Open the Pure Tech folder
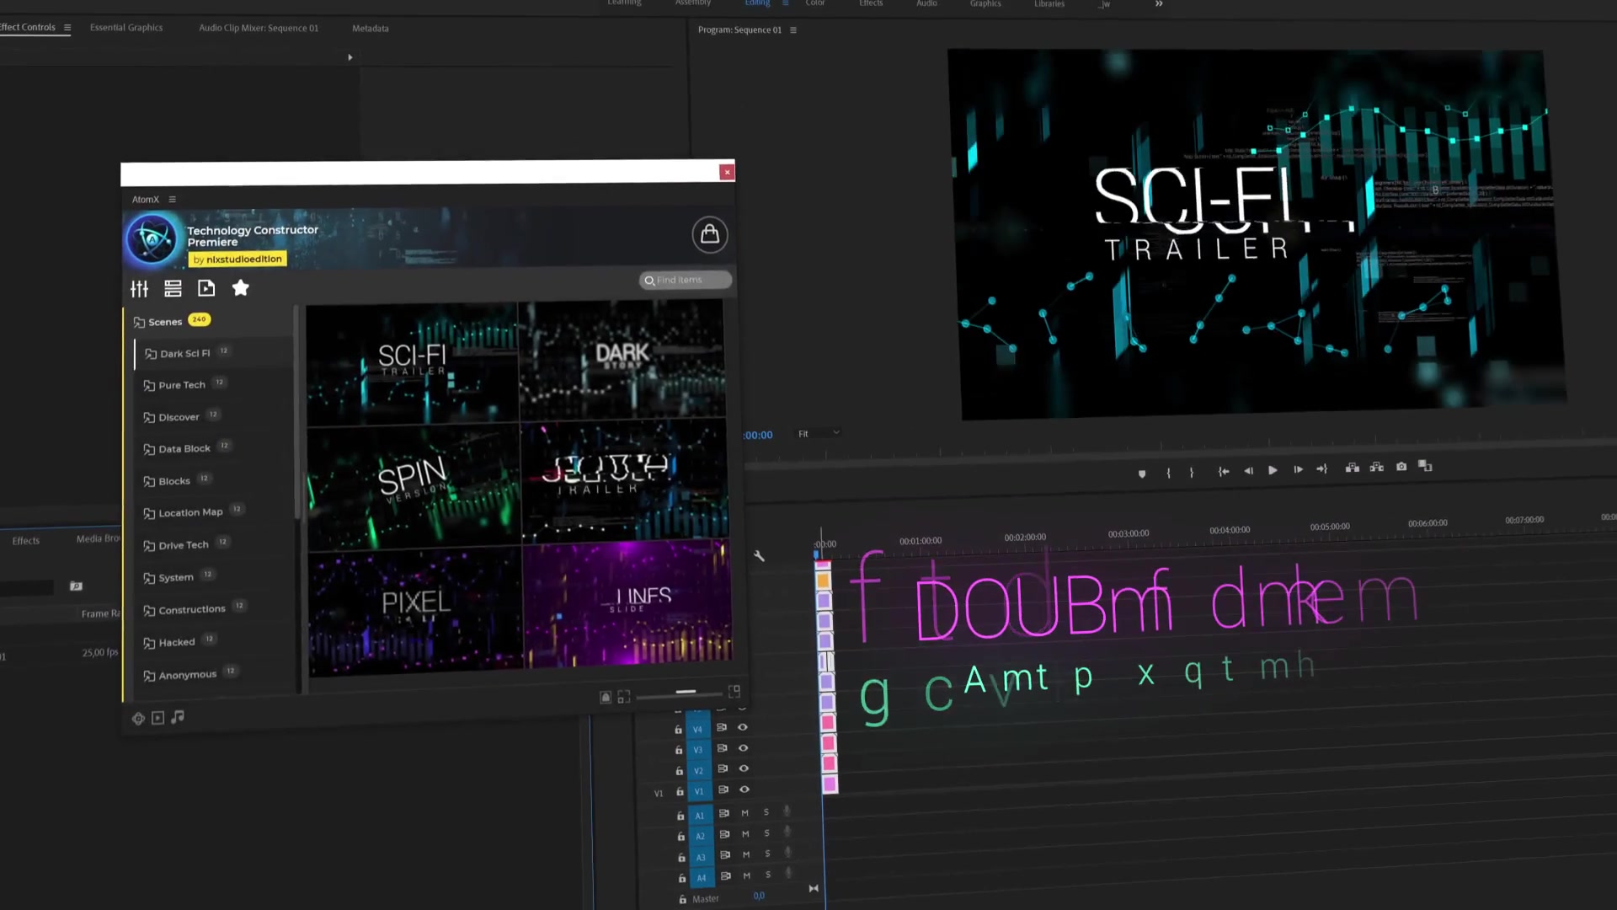Screen dimensions: 1617x910 coord(183,384)
